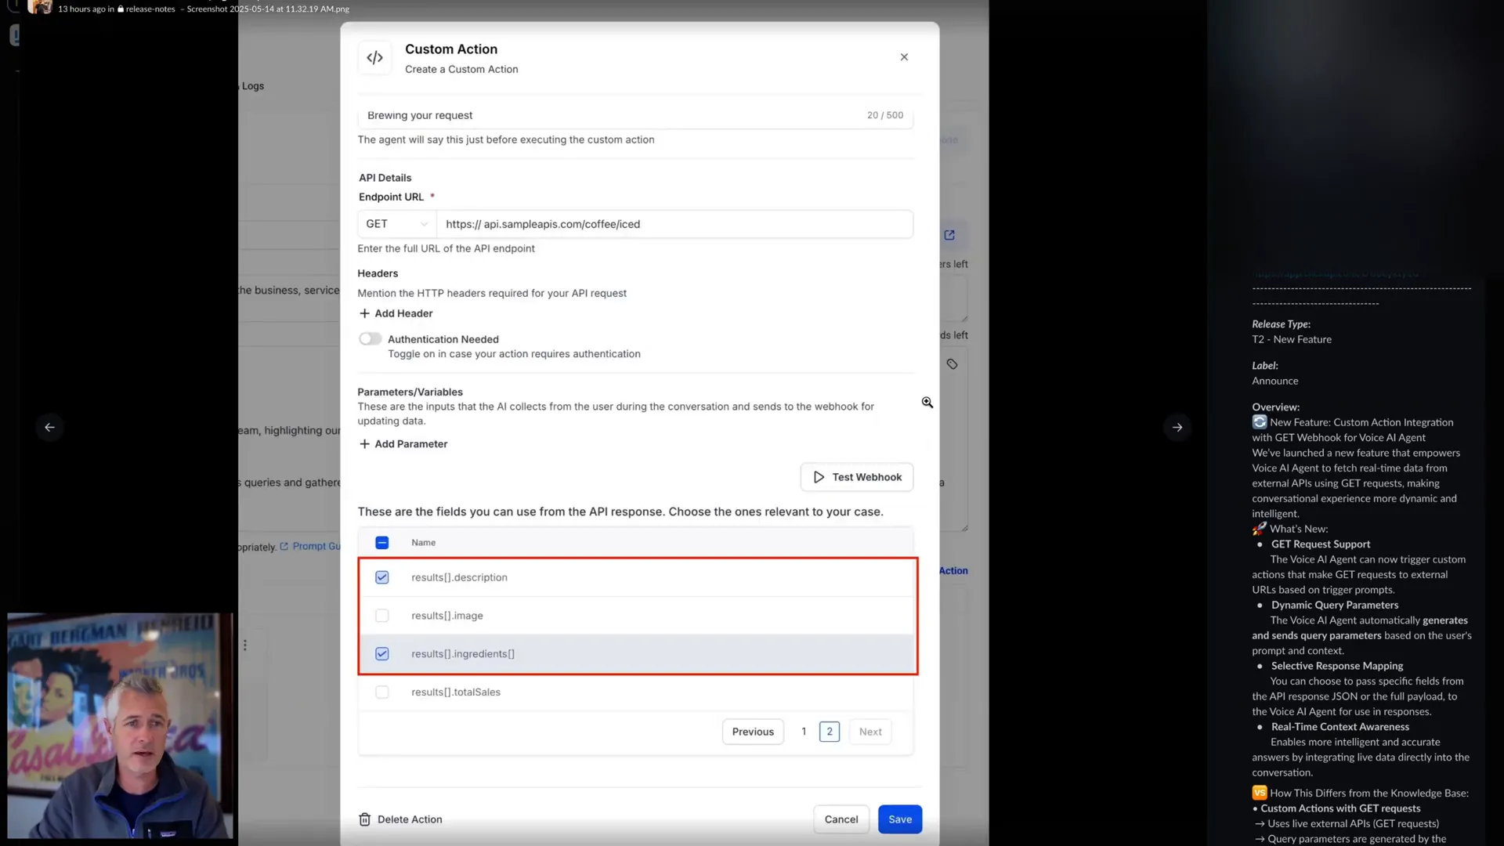
Task: Click Add Header
Action: 396,313
